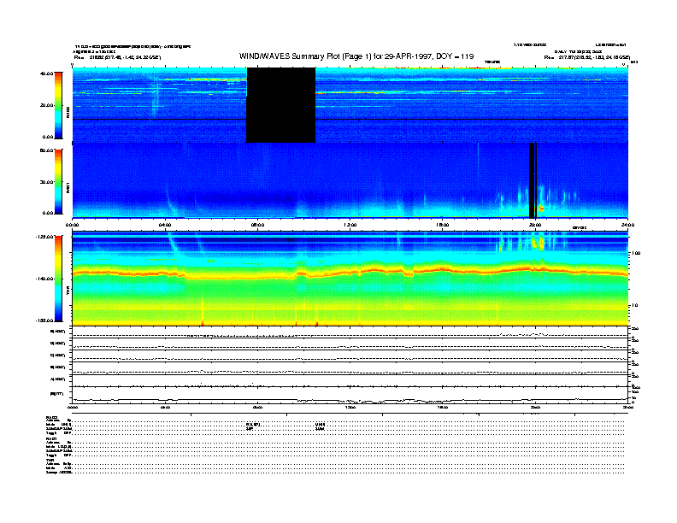677x523 pixels.
Task: Click the narrow black data gap in RAD1
Action: (x=533, y=181)
